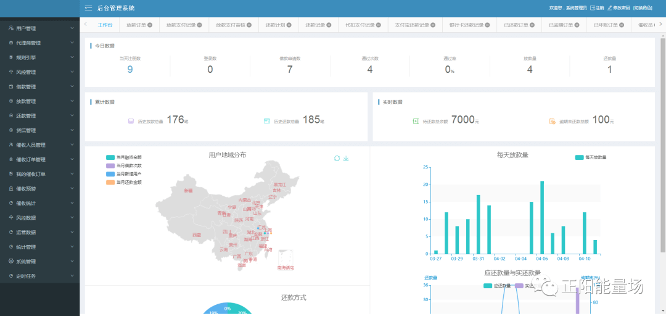666x316 pixels.
Task: Click the 催收统计 icon in sidebar
Action: 10,203
